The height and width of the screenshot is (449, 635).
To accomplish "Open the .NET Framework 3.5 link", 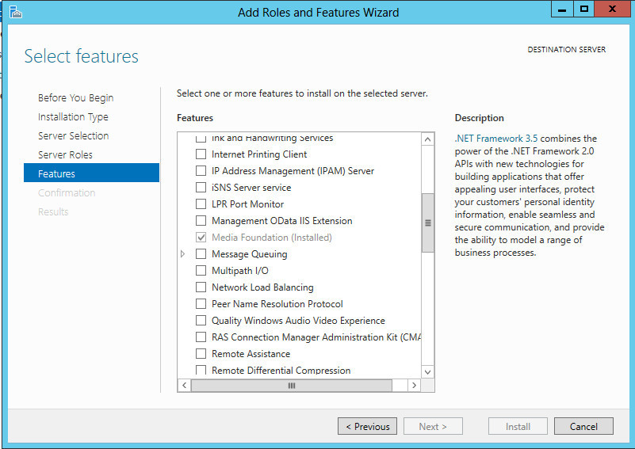I will coord(496,139).
